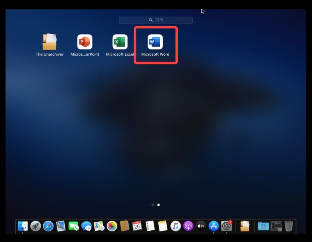Open Photos from the Dock
312x242 pixels.
(112, 226)
